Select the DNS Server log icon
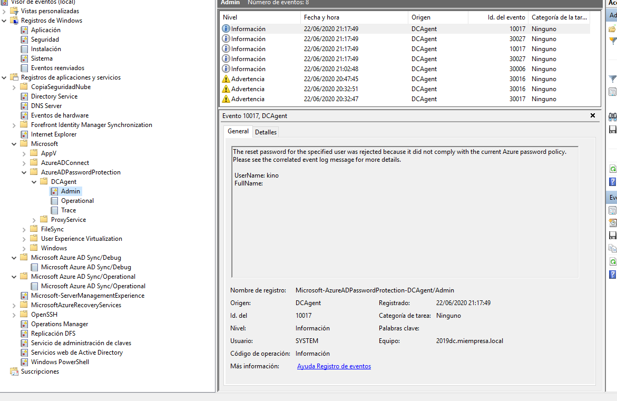The width and height of the screenshot is (617, 401). [24, 106]
